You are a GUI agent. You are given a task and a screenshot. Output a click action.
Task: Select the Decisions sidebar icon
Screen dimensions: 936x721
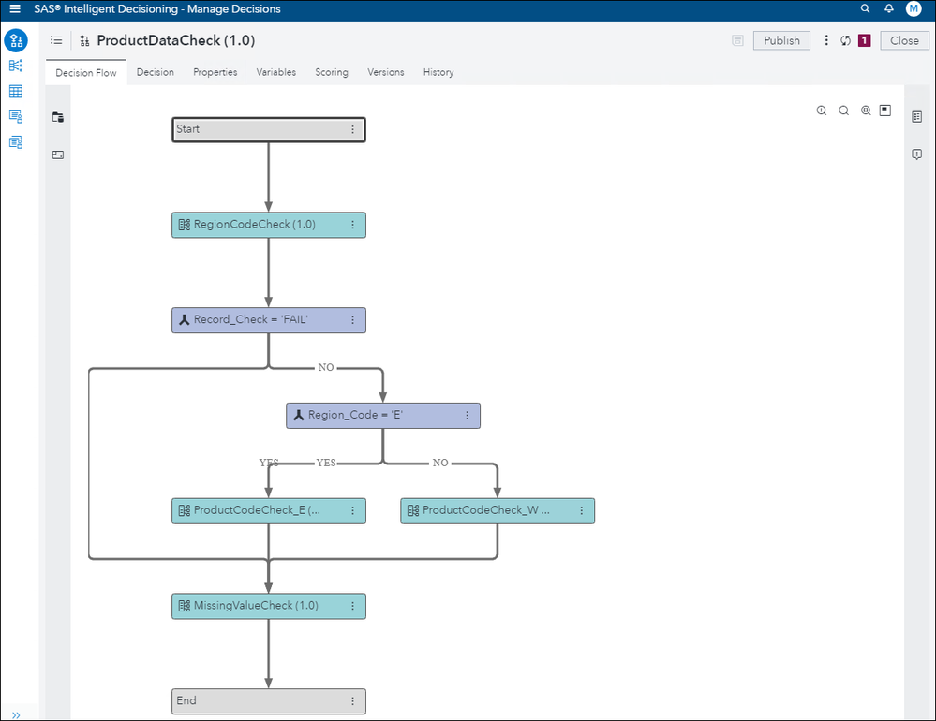click(16, 40)
